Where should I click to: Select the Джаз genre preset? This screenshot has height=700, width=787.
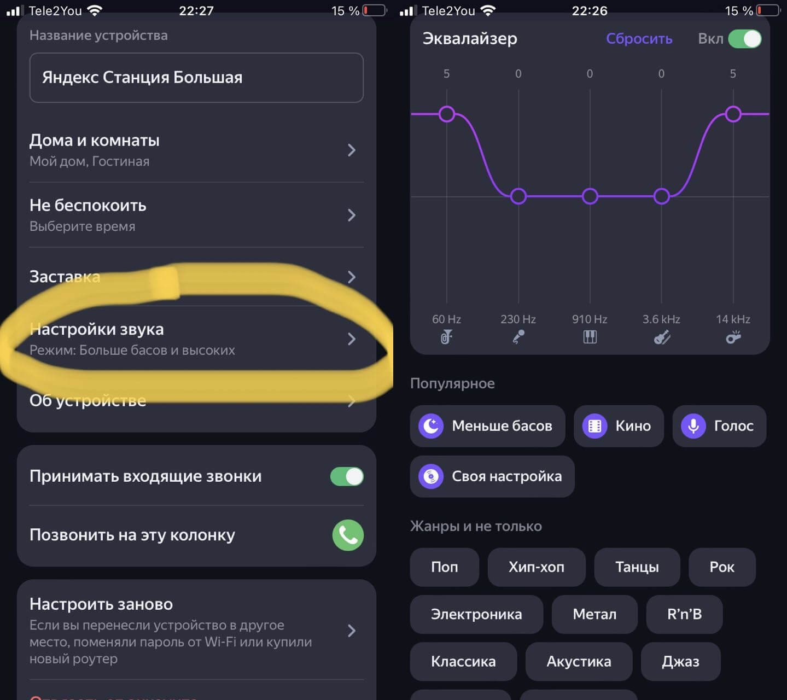pos(680,661)
